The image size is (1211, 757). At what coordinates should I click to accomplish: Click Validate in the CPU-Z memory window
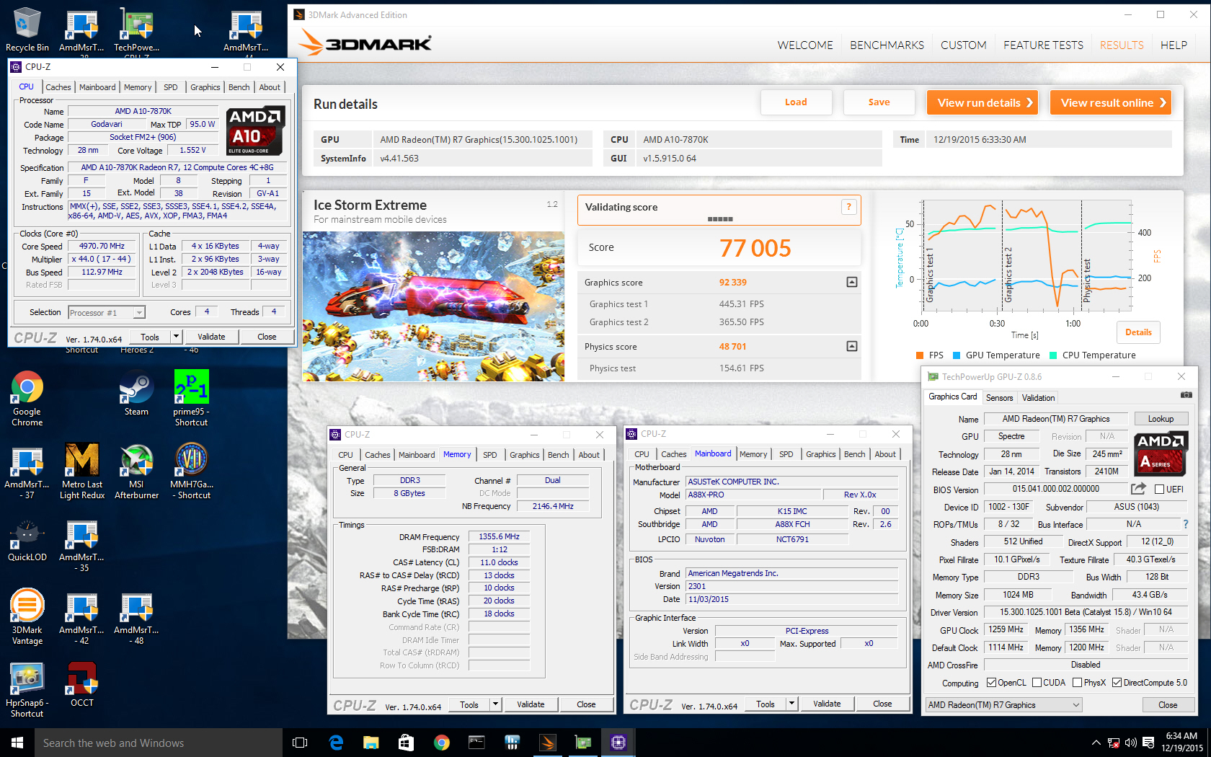click(x=531, y=704)
